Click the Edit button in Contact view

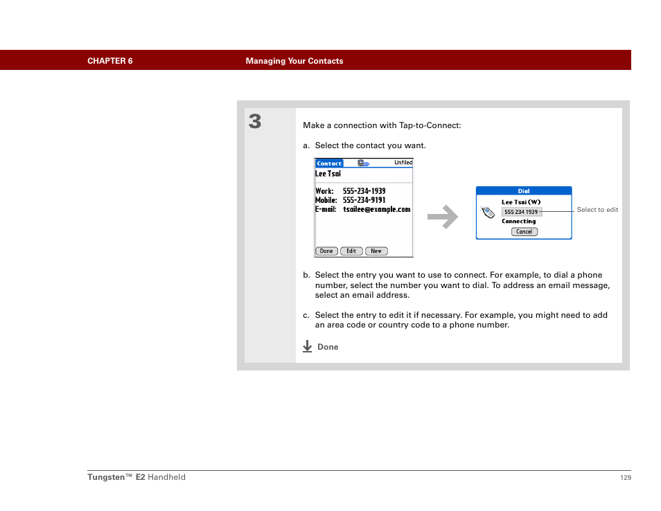pos(351,251)
